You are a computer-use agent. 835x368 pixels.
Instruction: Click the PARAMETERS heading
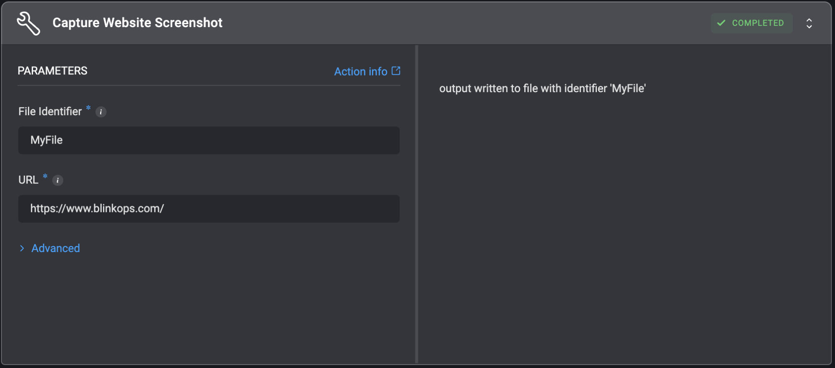(53, 71)
